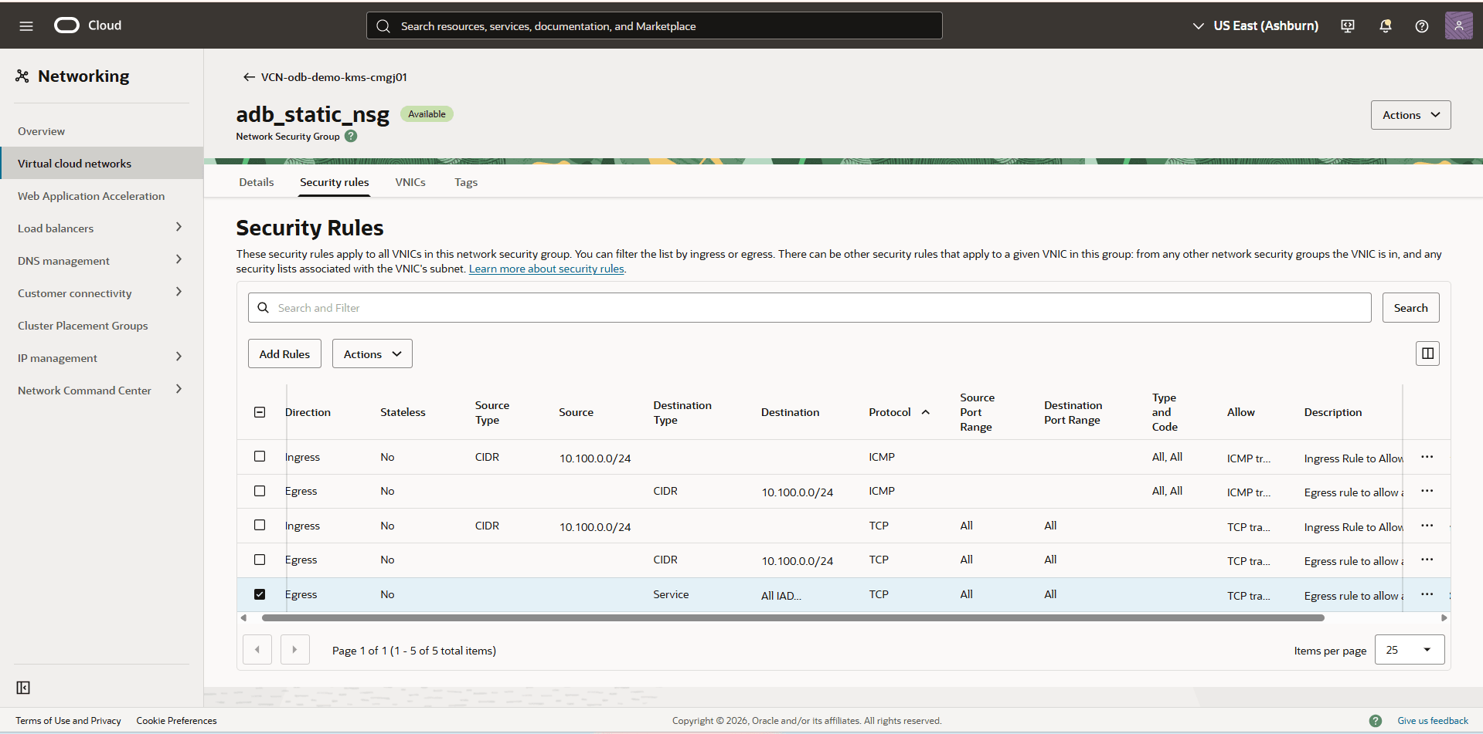Open the US East (Ashburn) region dropdown
The height and width of the screenshot is (734, 1483).
(1254, 25)
